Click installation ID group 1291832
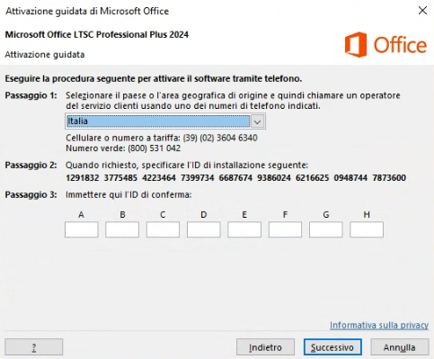This screenshot has height=359, width=434. click(83, 178)
